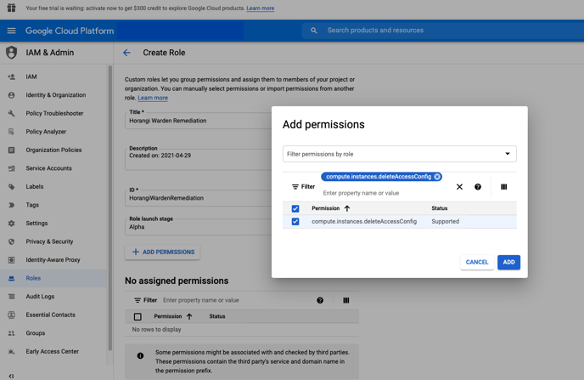Image resolution: width=584 pixels, height=380 pixels.
Task: Open the hamburger navigation menu
Action: pos(11,31)
